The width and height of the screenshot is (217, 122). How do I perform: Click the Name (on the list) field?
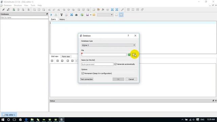97,64
